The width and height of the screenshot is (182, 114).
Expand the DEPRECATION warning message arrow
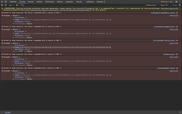click(x=4, y=8)
